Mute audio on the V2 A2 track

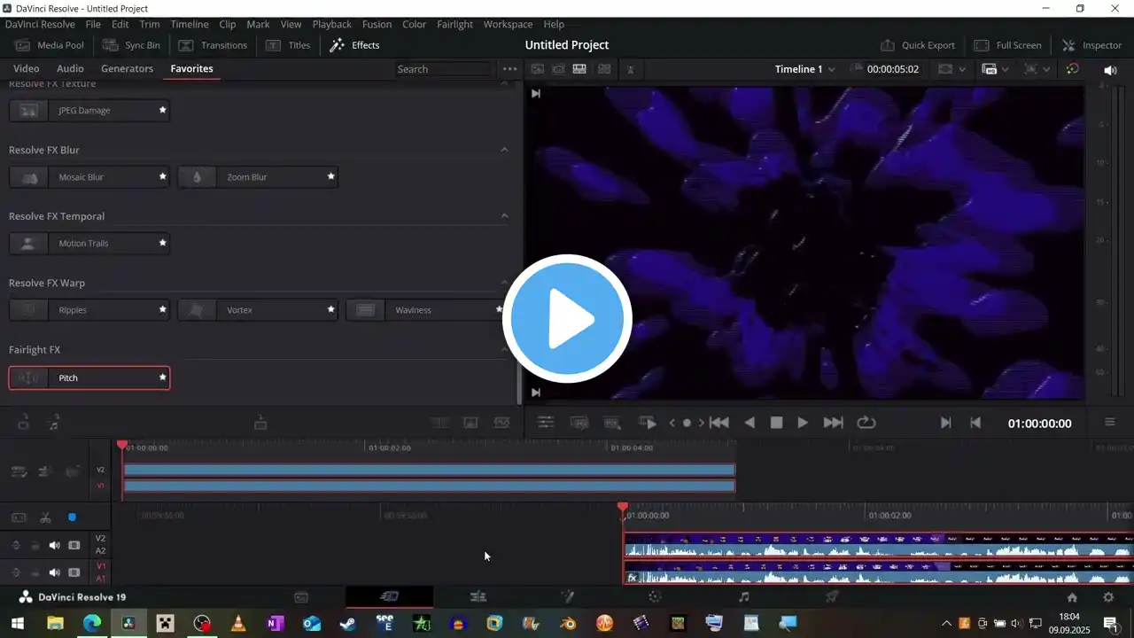coord(54,545)
